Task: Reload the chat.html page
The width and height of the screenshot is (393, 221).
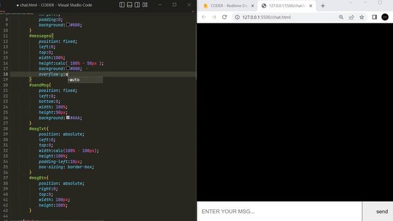Action: point(224,17)
